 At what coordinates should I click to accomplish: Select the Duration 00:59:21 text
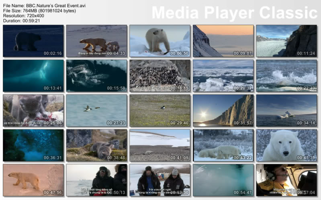tap(22, 20)
